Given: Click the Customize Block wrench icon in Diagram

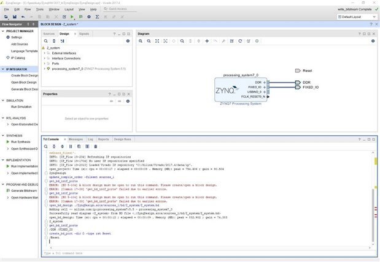Looking at the screenshot, I should point(223,41).
